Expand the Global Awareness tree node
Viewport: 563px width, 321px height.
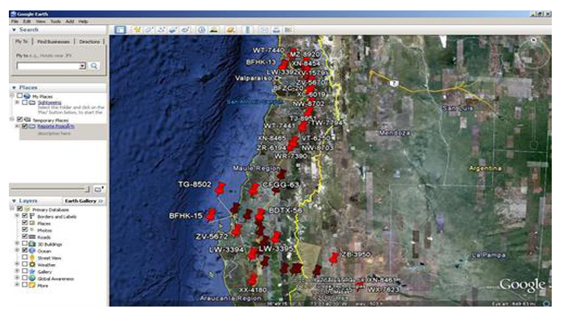(x=17, y=278)
